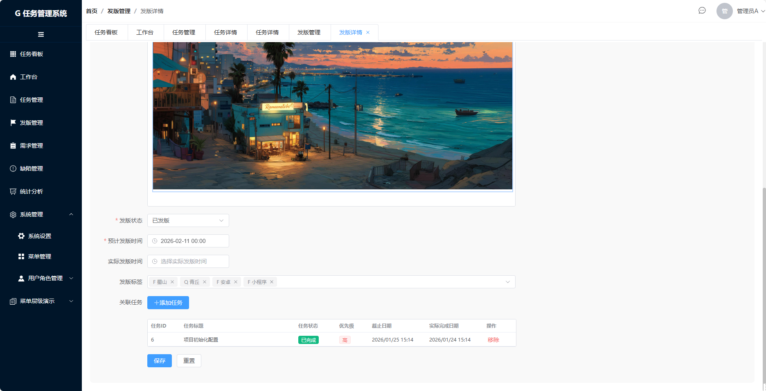Click the 高 priority tag

(345, 340)
